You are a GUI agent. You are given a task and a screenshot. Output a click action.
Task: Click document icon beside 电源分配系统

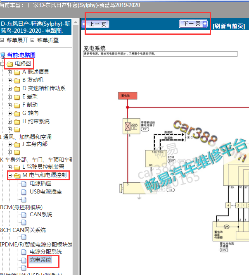point(24,252)
